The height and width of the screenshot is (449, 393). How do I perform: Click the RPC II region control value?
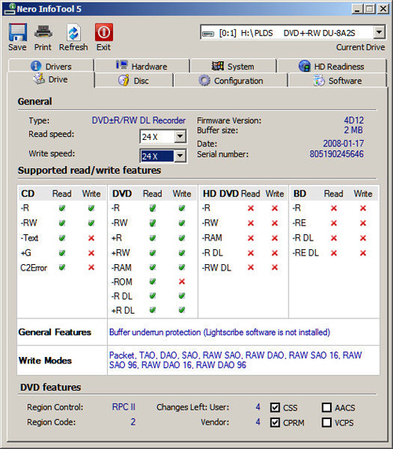(x=123, y=407)
